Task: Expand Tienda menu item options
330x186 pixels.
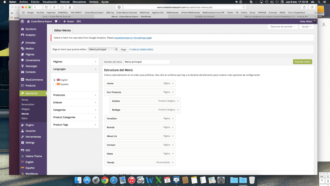Action: click(172, 163)
